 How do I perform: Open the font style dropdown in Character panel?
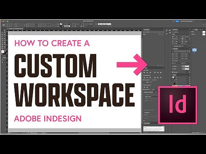[x=181, y=34]
